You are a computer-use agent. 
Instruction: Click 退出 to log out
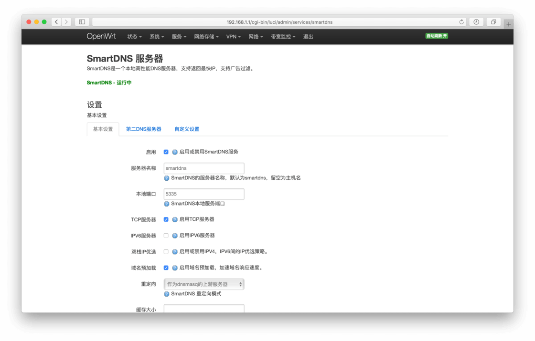(308, 36)
